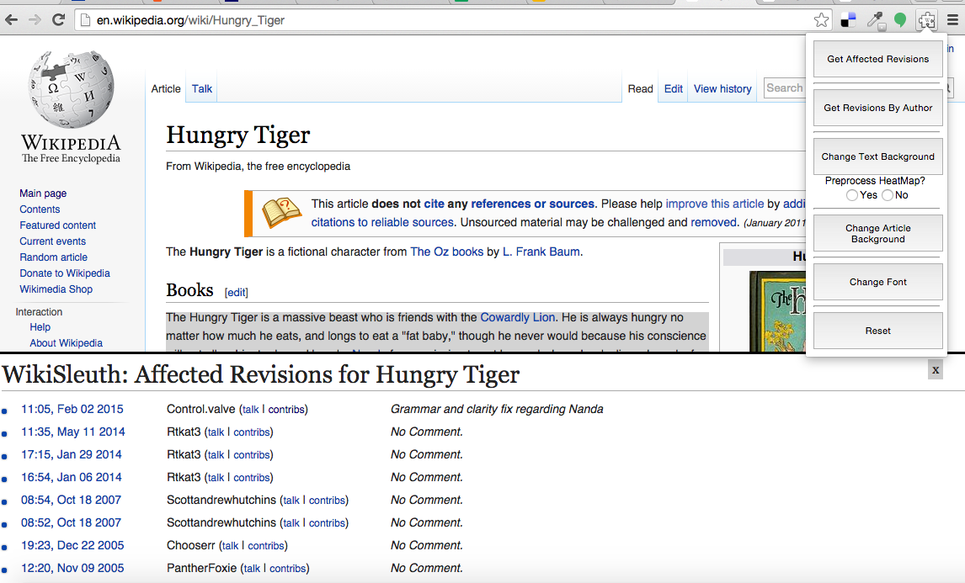Open the Cowardly Lion article link
This screenshot has height=583, width=965.
coord(514,317)
